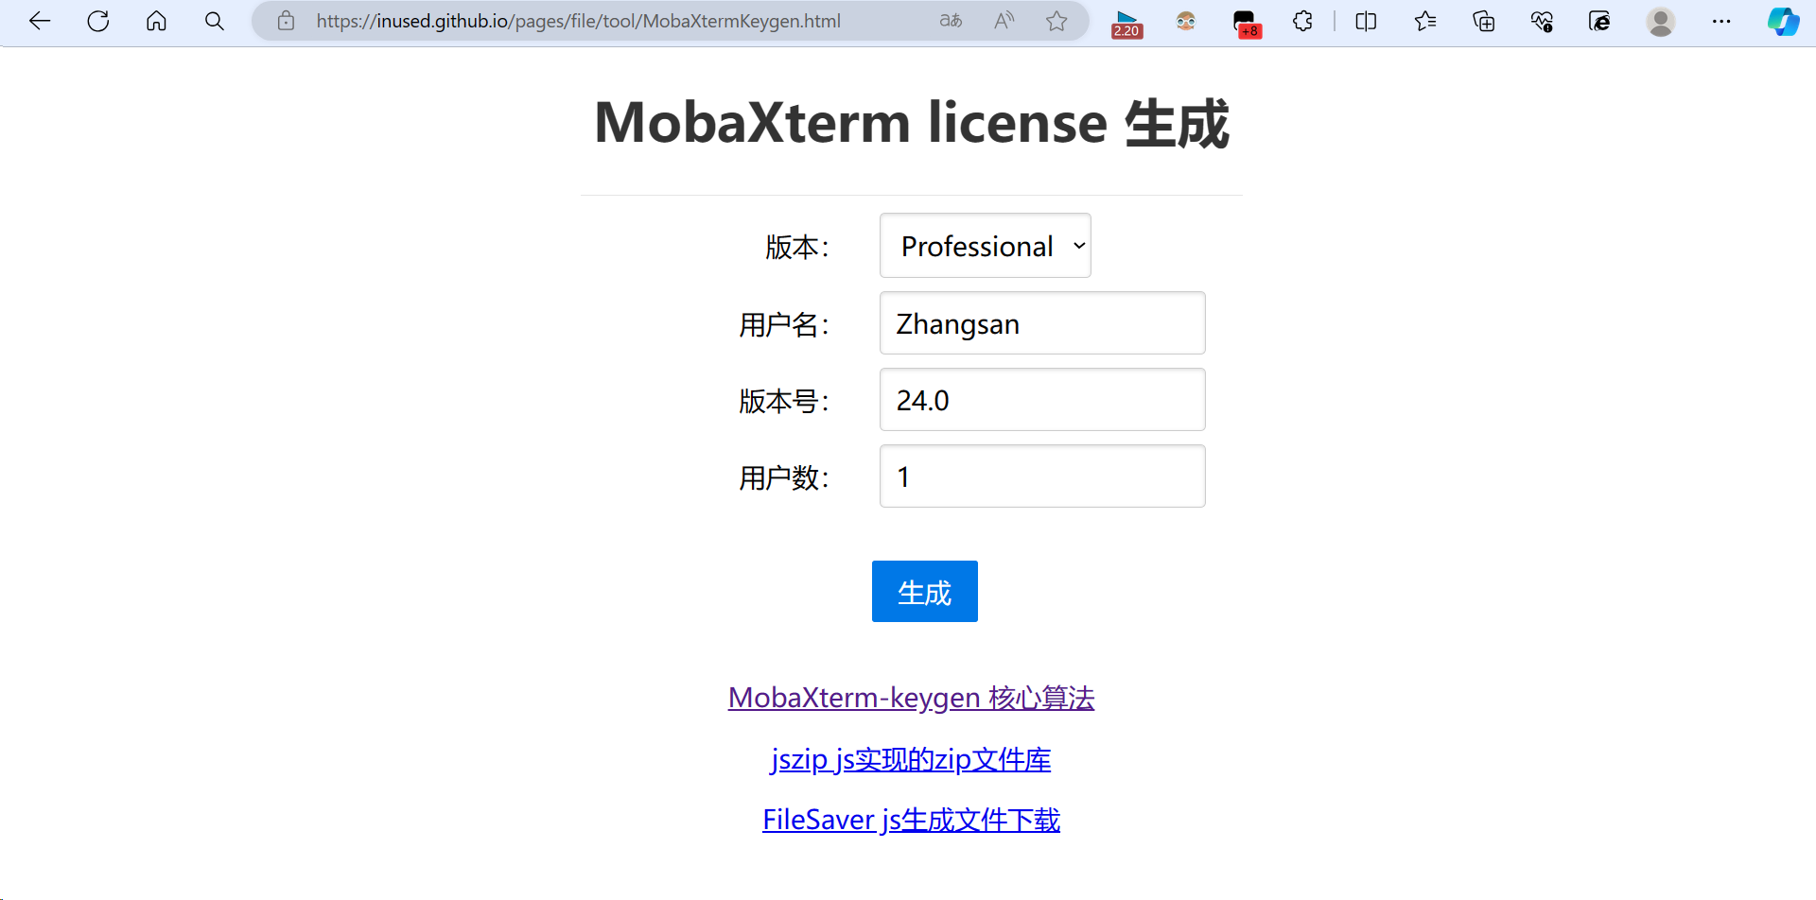Open the browser home page
The height and width of the screenshot is (900, 1816).
tap(157, 21)
